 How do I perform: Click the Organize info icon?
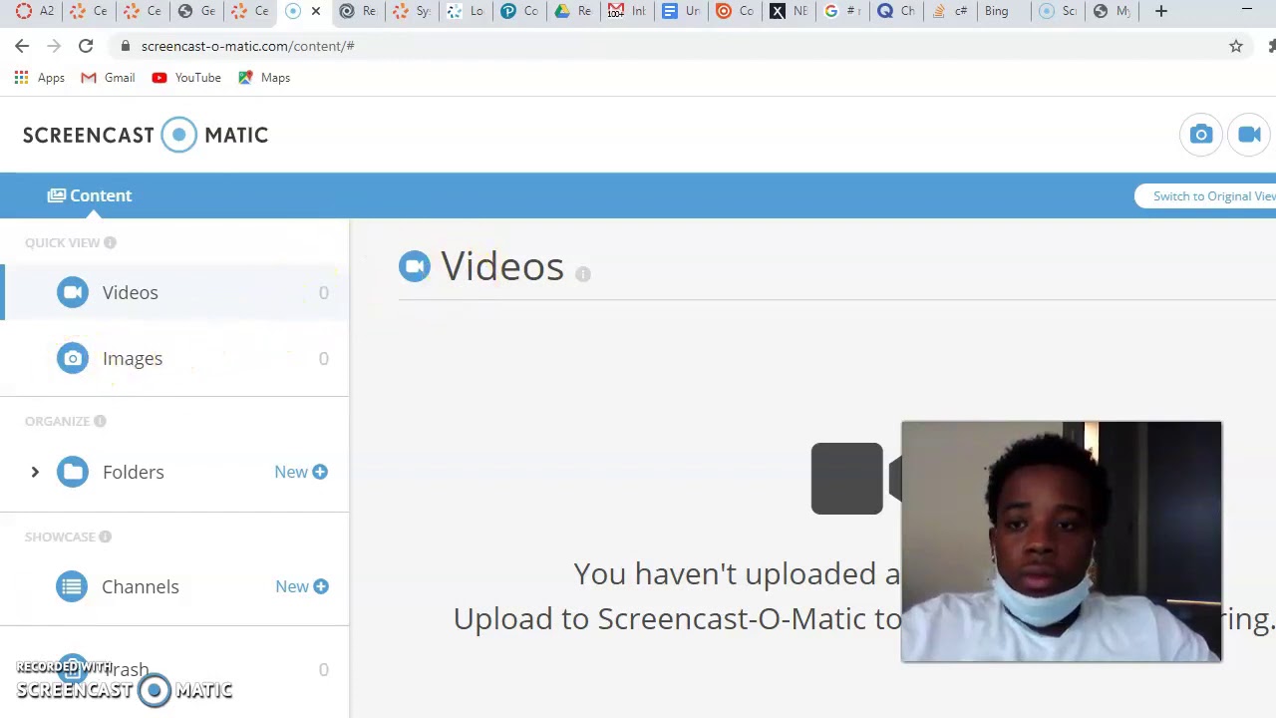(x=100, y=421)
